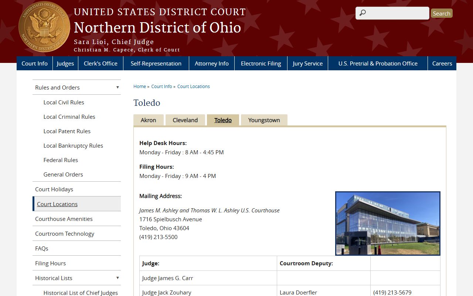Open Local Bankruptcy Rules sidebar link
This screenshot has height=296, width=473.
(x=73, y=145)
